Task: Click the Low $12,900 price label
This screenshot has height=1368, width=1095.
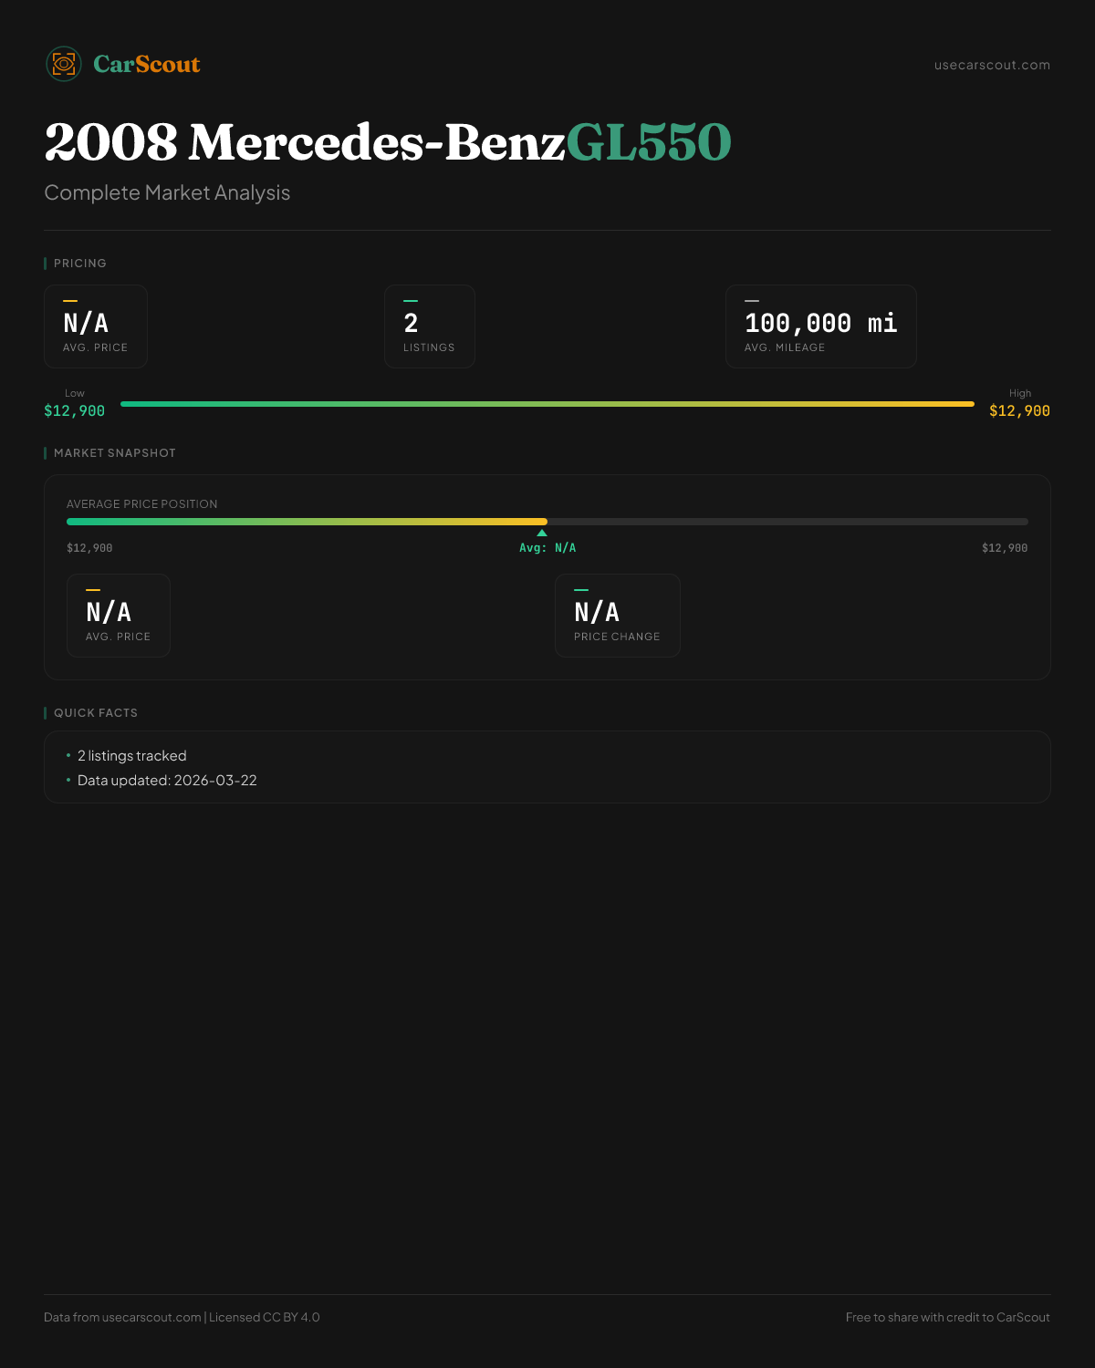Action: click(x=75, y=410)
